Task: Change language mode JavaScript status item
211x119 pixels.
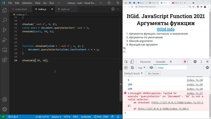Action: 86,117
